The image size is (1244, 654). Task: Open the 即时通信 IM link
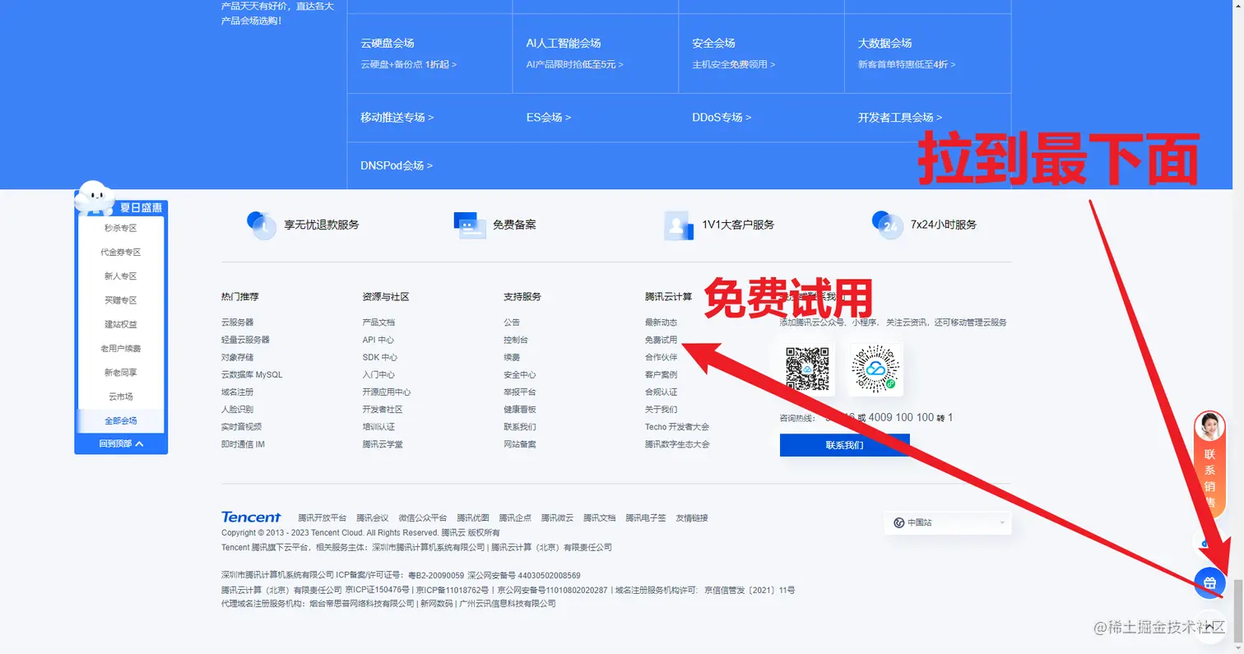243,444
